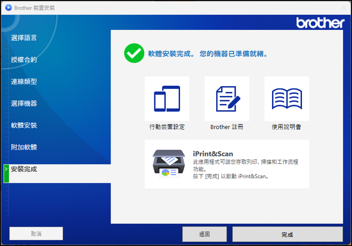Click the 使用說明書 label text
352x246 pixels.
(287, 127)
